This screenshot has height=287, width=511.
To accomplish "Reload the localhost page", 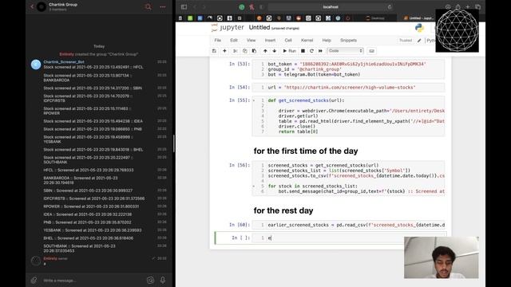I will click(x=390, y=7).
